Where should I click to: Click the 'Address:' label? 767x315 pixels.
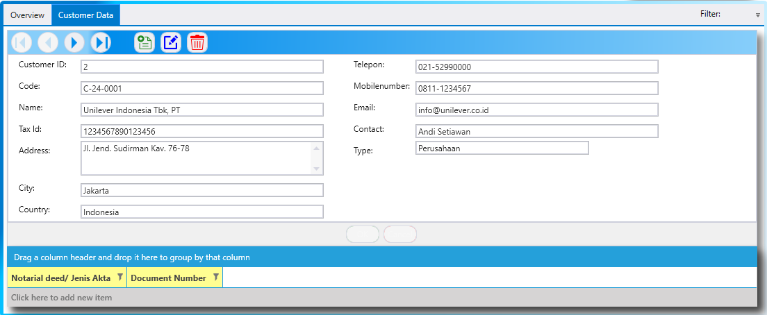34,151
